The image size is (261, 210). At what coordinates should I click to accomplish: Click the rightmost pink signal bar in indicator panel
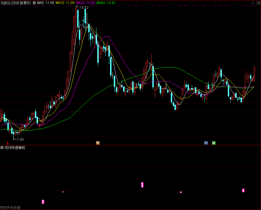click(x=243, y=190)
